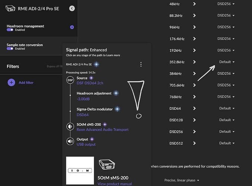Screen dimensions: 252x186
Task: Click the collapse arrow beside RME ADI-2/4 Pro SE
Action: click(72, 9)
